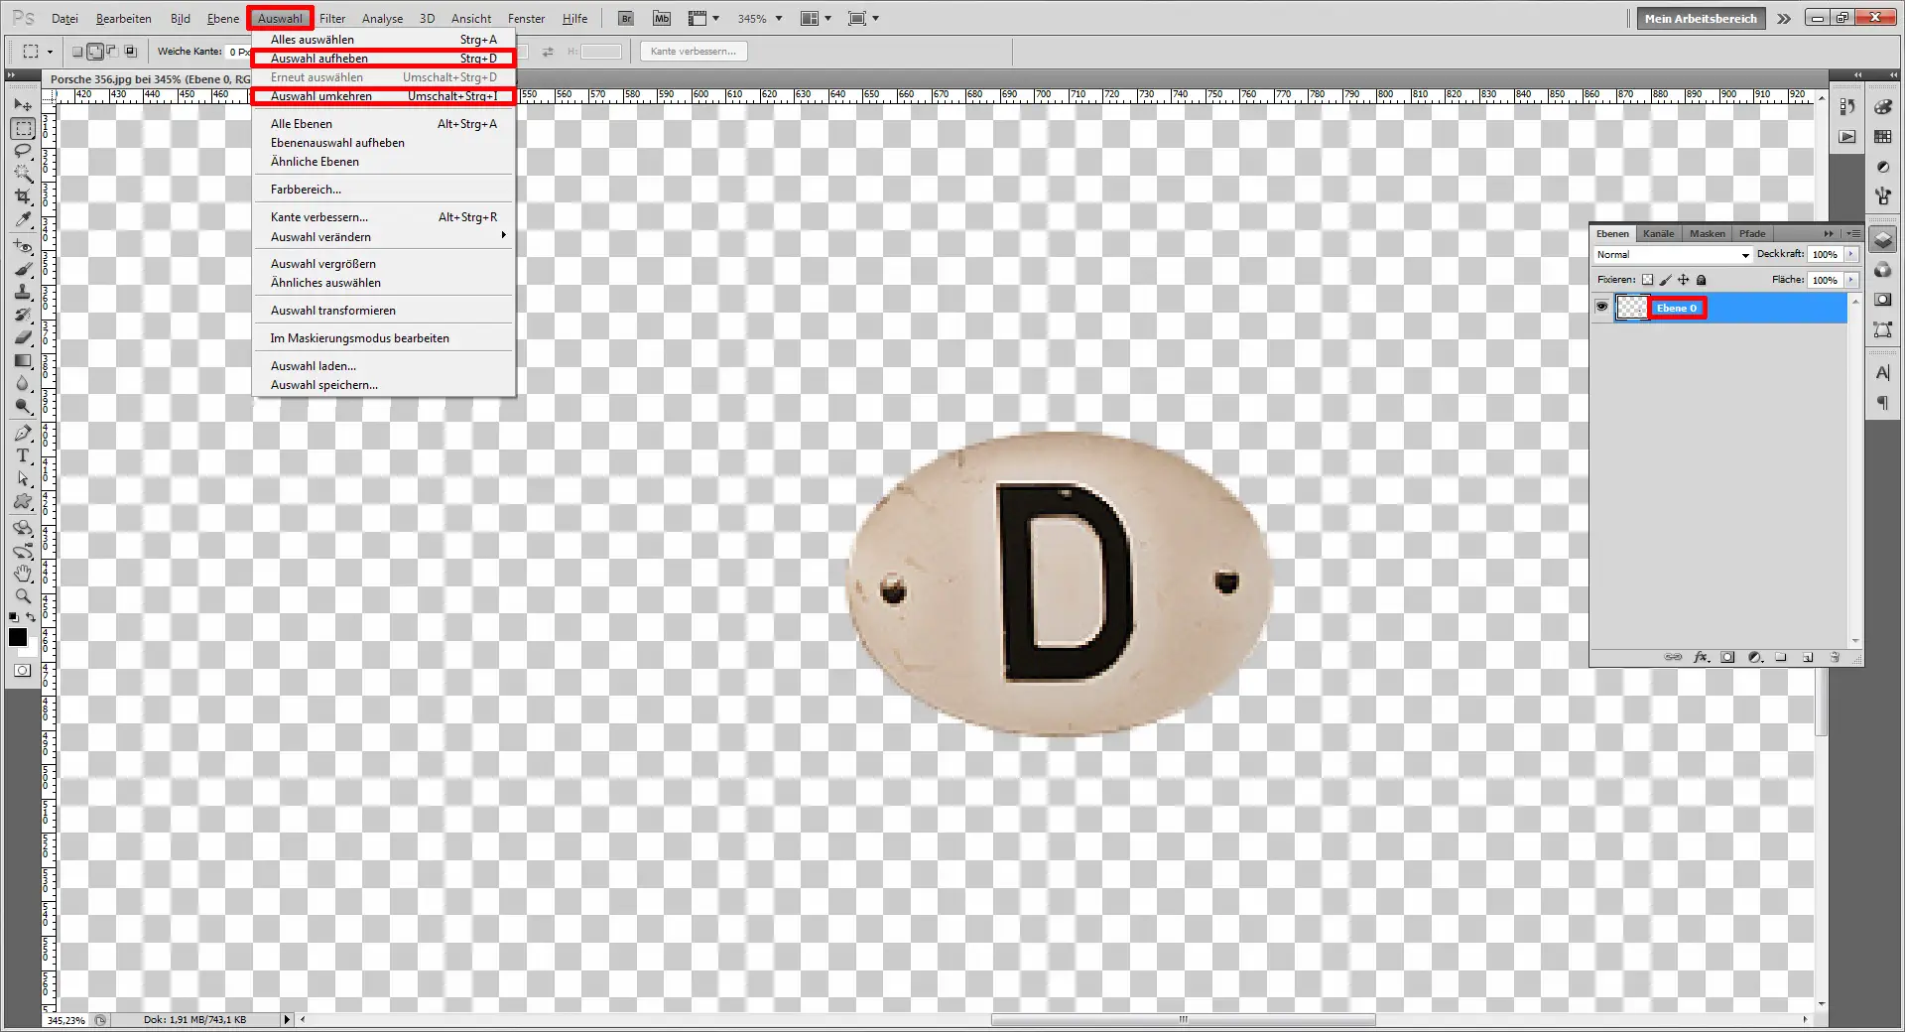Switch to the Kanäle tab
Image resolution: width=1905 pixels, height=1032 pixels.
tap(1657, 233)
